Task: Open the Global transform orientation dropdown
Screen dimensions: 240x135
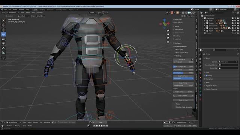Action: [x=92, y=13]
